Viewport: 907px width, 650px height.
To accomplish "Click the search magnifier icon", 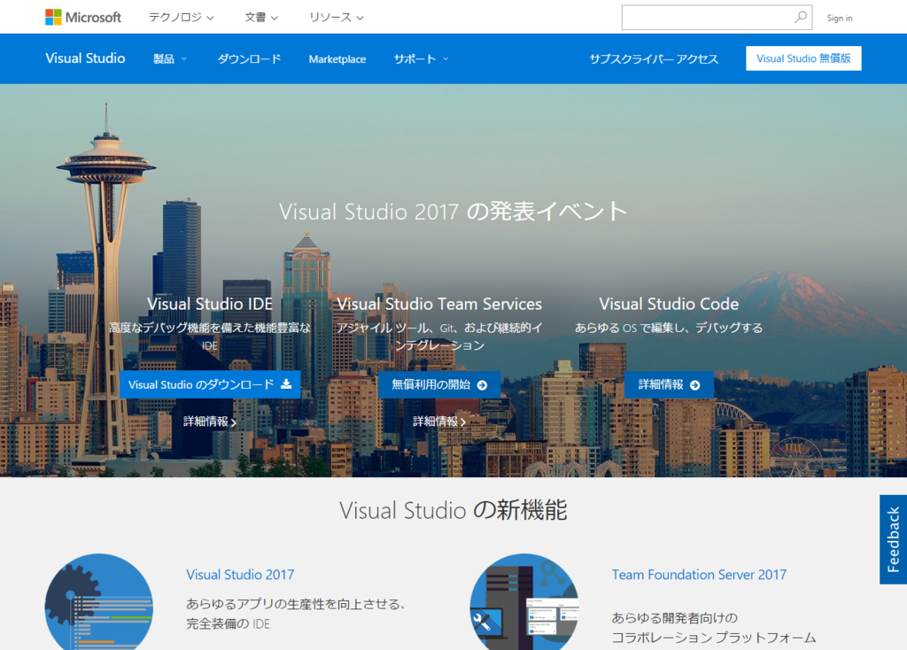I will (801, 18).
